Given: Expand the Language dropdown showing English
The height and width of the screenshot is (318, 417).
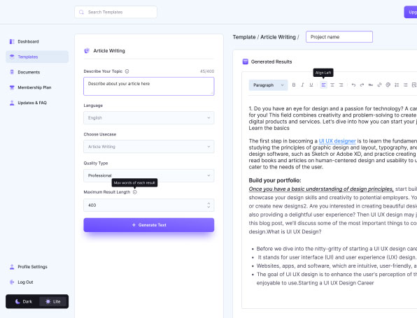Looking at the screenshot, I should tap(148, 117).
